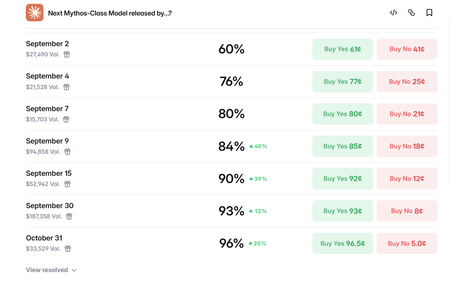The image size is (450, 282).
Task: Open gift icon beside September 4 volume
Action: pos(66,87)
